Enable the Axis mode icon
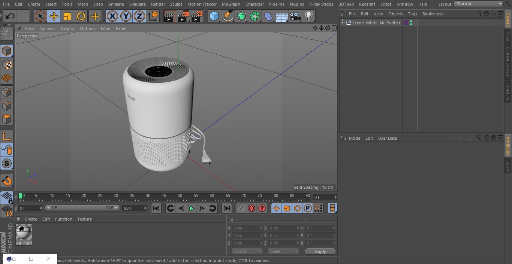 pyautogui.click(x=7, y=136)
